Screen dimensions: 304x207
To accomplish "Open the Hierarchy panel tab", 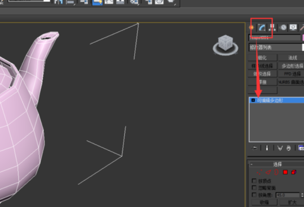I will 271,27.
